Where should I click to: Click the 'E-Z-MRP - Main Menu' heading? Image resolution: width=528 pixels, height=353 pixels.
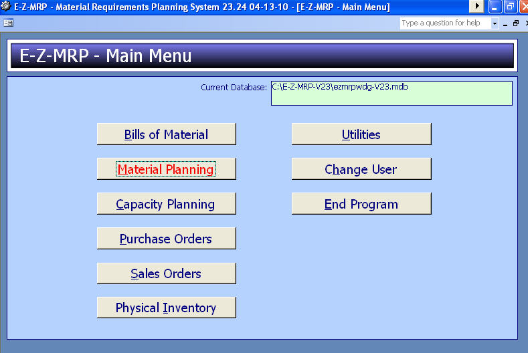coord(105,55)
